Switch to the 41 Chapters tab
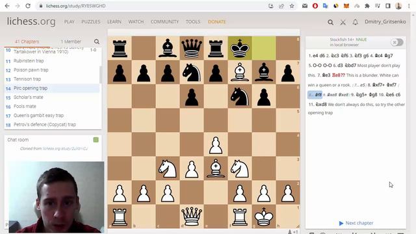 coord(27,42)
